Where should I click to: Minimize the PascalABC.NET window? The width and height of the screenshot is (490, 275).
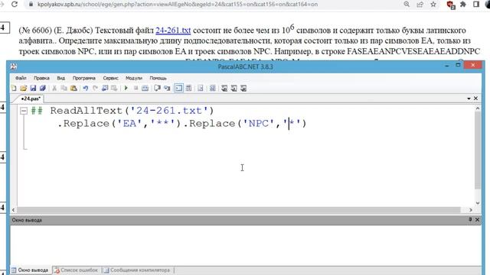(x=447, y=66)
